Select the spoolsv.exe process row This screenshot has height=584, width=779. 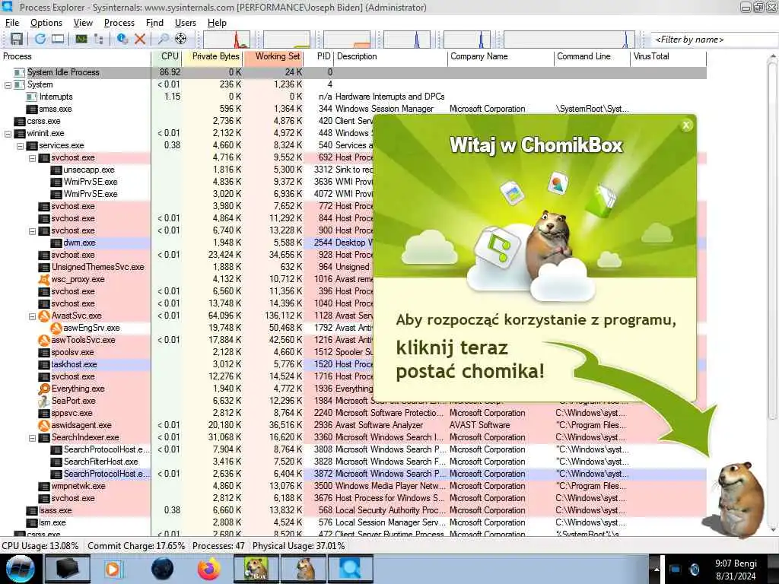353,352
